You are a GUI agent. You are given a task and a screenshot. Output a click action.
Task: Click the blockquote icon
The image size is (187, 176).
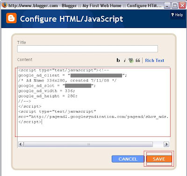138,61
